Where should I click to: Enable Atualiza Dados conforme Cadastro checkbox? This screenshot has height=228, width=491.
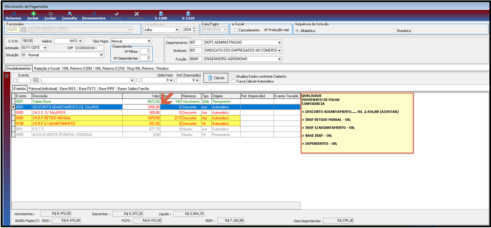point(233,76)
